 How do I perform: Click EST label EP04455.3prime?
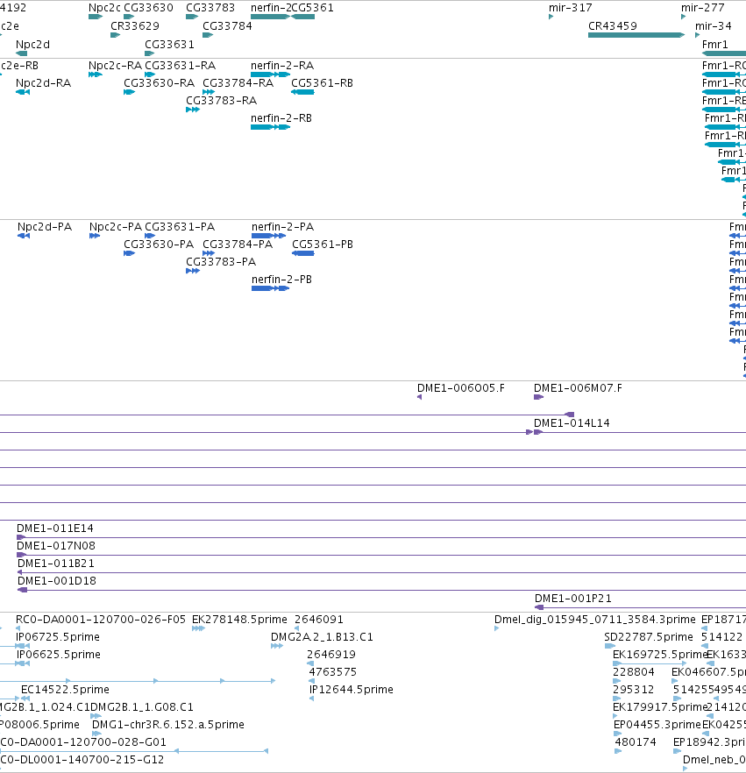pos(657,725)
